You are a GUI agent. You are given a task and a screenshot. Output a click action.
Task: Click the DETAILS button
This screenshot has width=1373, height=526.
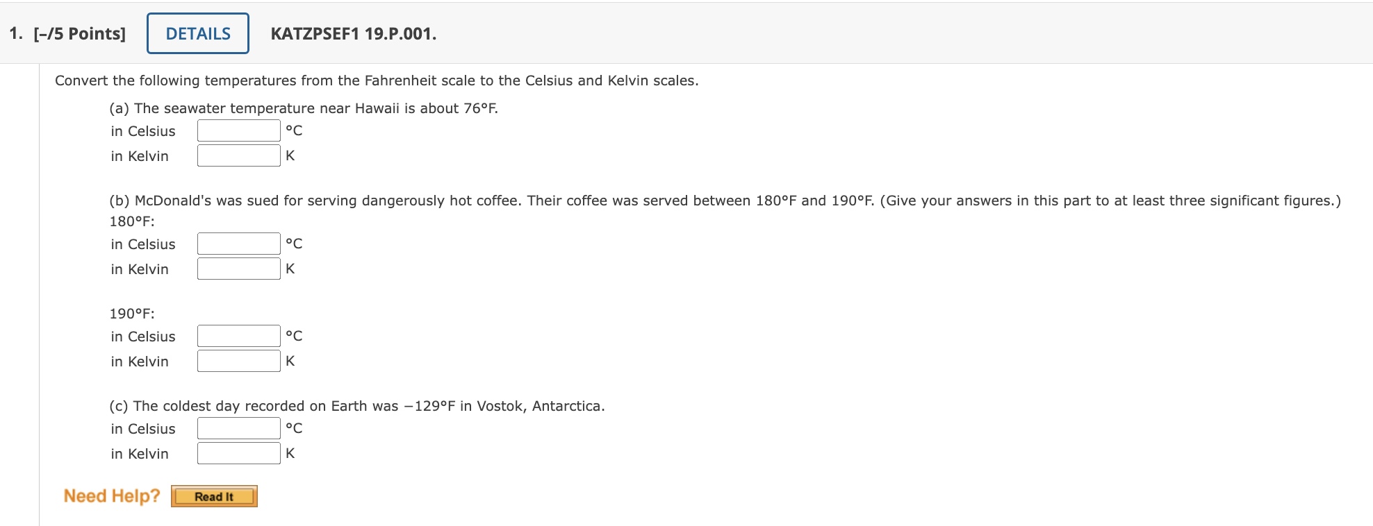tap(197, 33)
